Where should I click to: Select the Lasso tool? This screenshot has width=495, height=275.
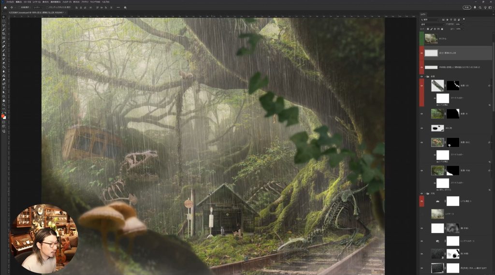coord(3,25)
